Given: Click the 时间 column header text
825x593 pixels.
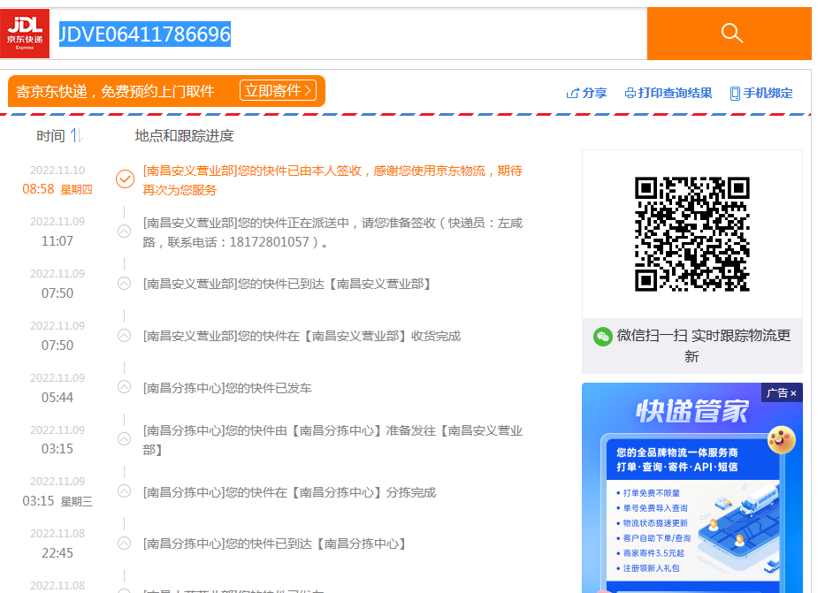Looking at the screenshot, I should click(50, 135).
